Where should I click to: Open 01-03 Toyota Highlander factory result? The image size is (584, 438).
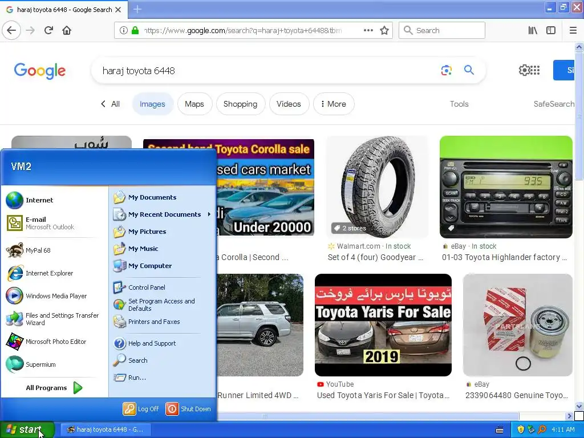click(x=504, y=257)
